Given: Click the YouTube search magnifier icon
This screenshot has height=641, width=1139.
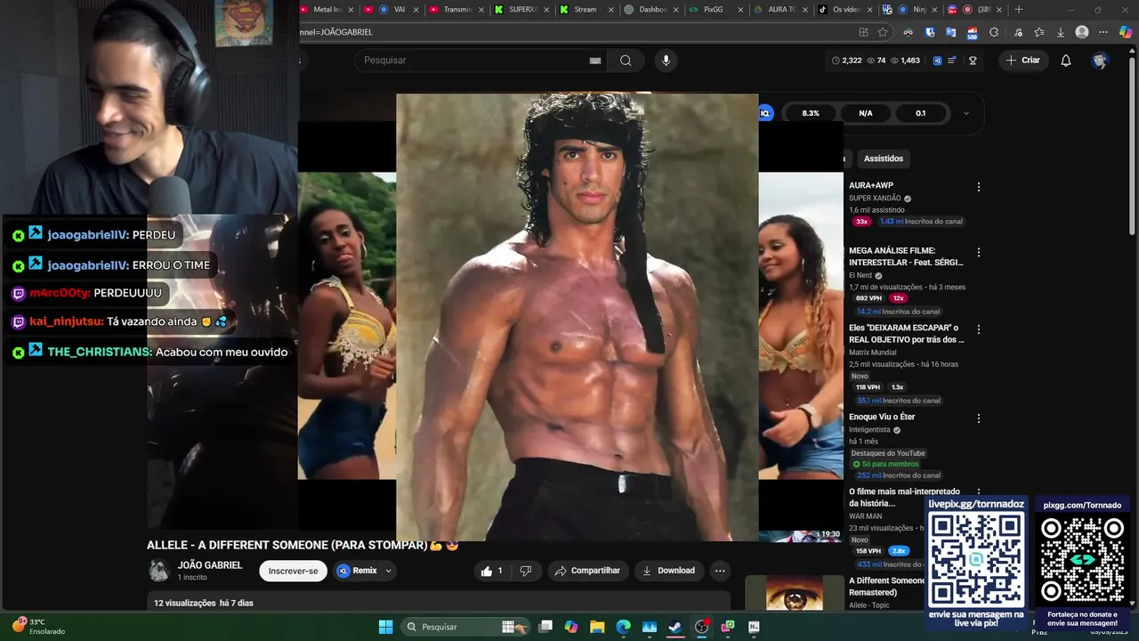Looking at the screenshot, I should tap(626, 61).
